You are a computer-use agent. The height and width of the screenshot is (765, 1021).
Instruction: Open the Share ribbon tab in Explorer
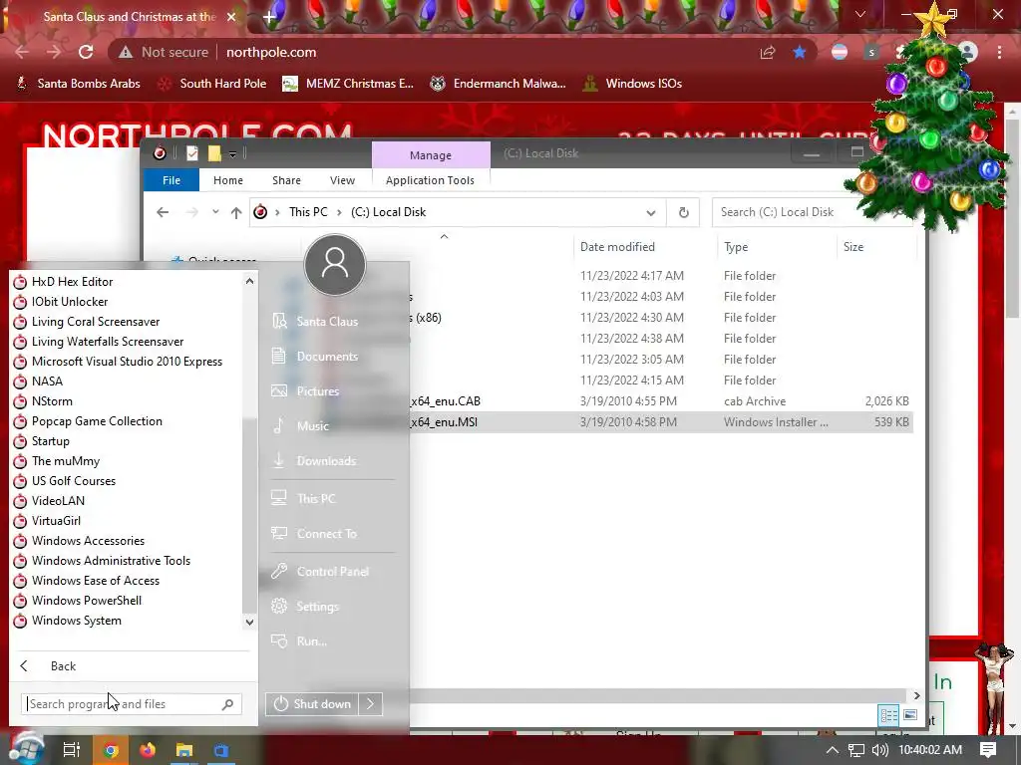coord(286,180)
